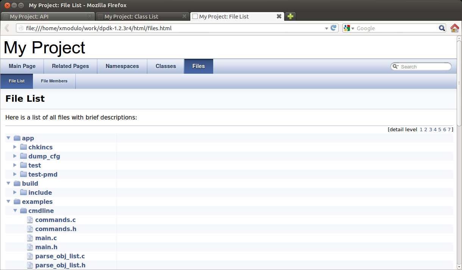This screenshot has width=462, height=270.
Task: Set detail level to 1
Action: [421, 129]
